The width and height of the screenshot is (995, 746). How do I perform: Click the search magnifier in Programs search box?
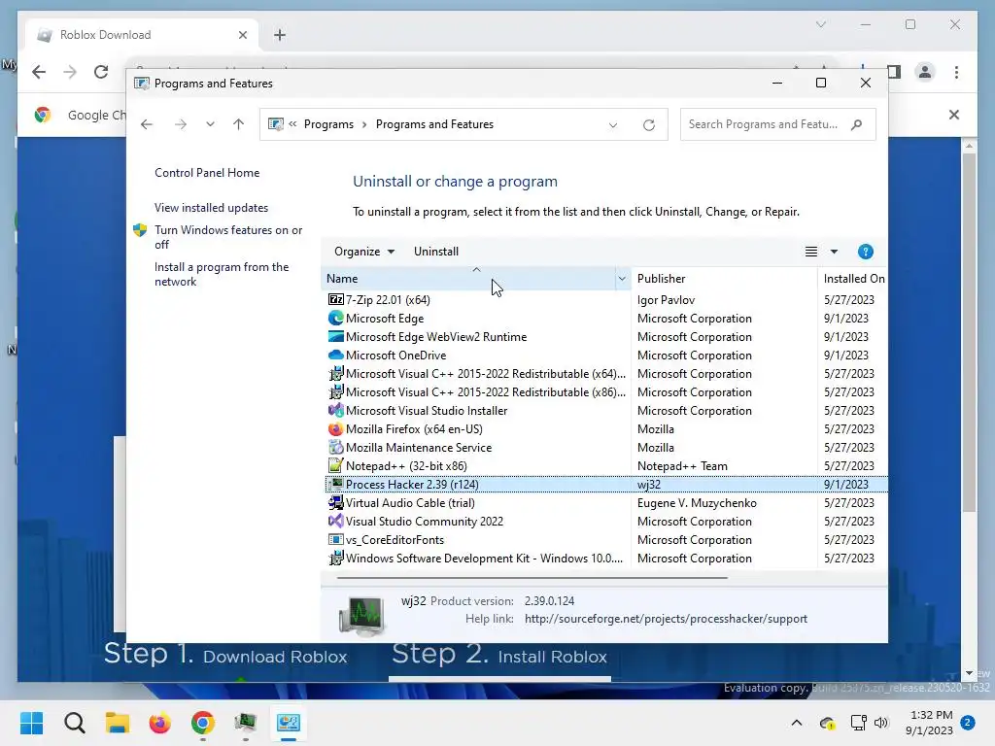pos(857,124)
